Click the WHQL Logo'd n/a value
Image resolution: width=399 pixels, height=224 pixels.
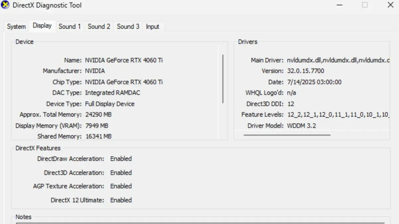pos(291,93)
